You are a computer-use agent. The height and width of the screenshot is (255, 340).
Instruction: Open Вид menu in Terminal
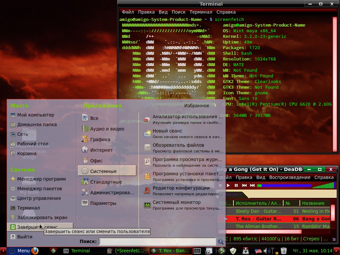pos(163,12)
